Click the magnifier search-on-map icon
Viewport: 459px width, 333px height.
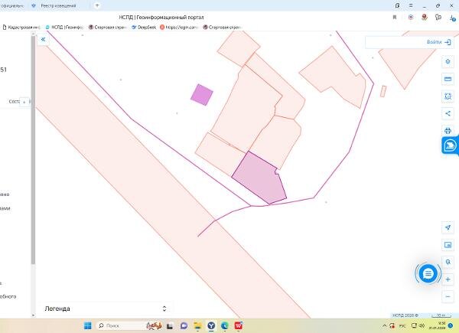tap(448, 262)
